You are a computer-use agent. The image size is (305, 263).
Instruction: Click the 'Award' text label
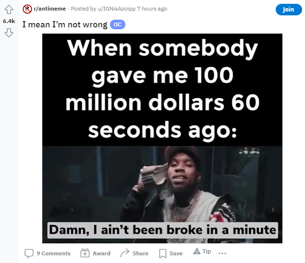click(x=101, y=253)
